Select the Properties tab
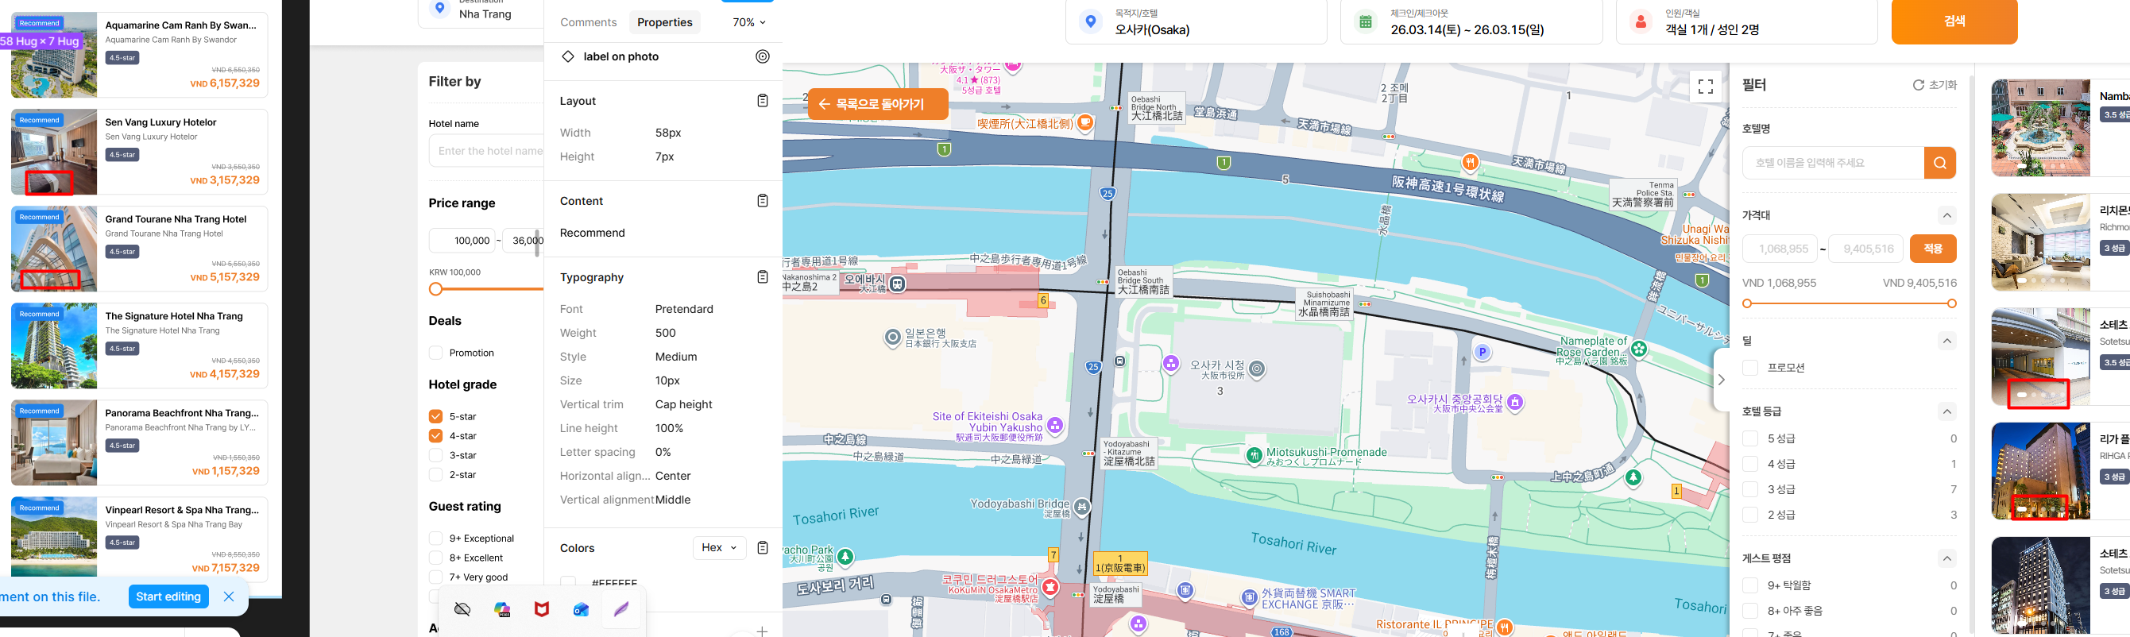Viewport: 2130px width, 637px height. 665,22
